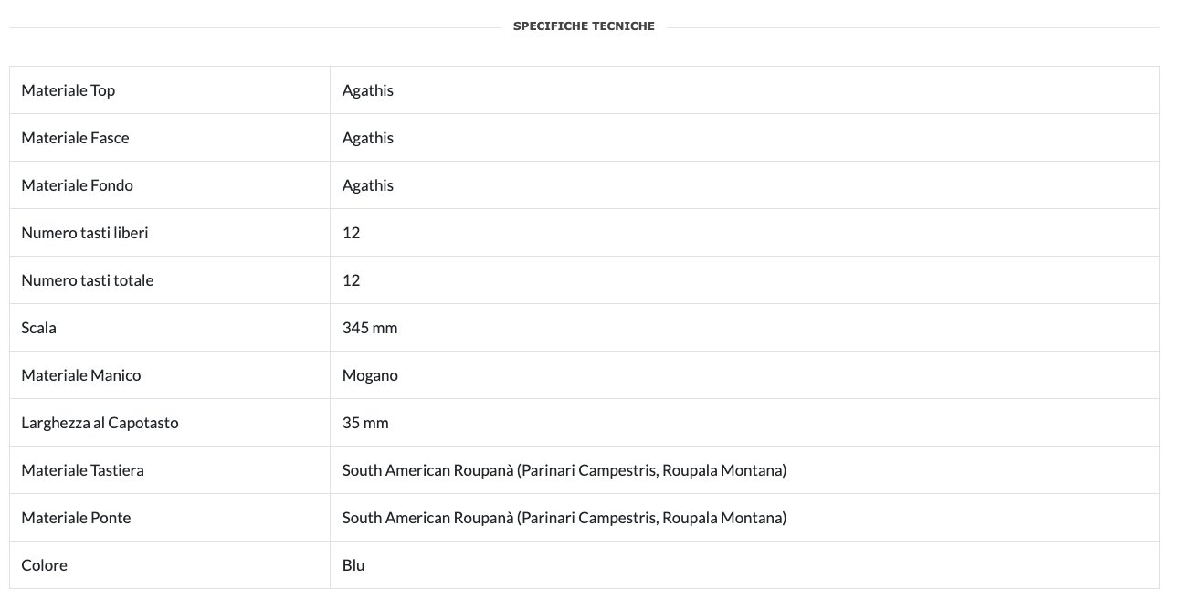This screenshot has height=610, width=1181.
Task: Click the Materiale Manico label
Action: (81, 375)
